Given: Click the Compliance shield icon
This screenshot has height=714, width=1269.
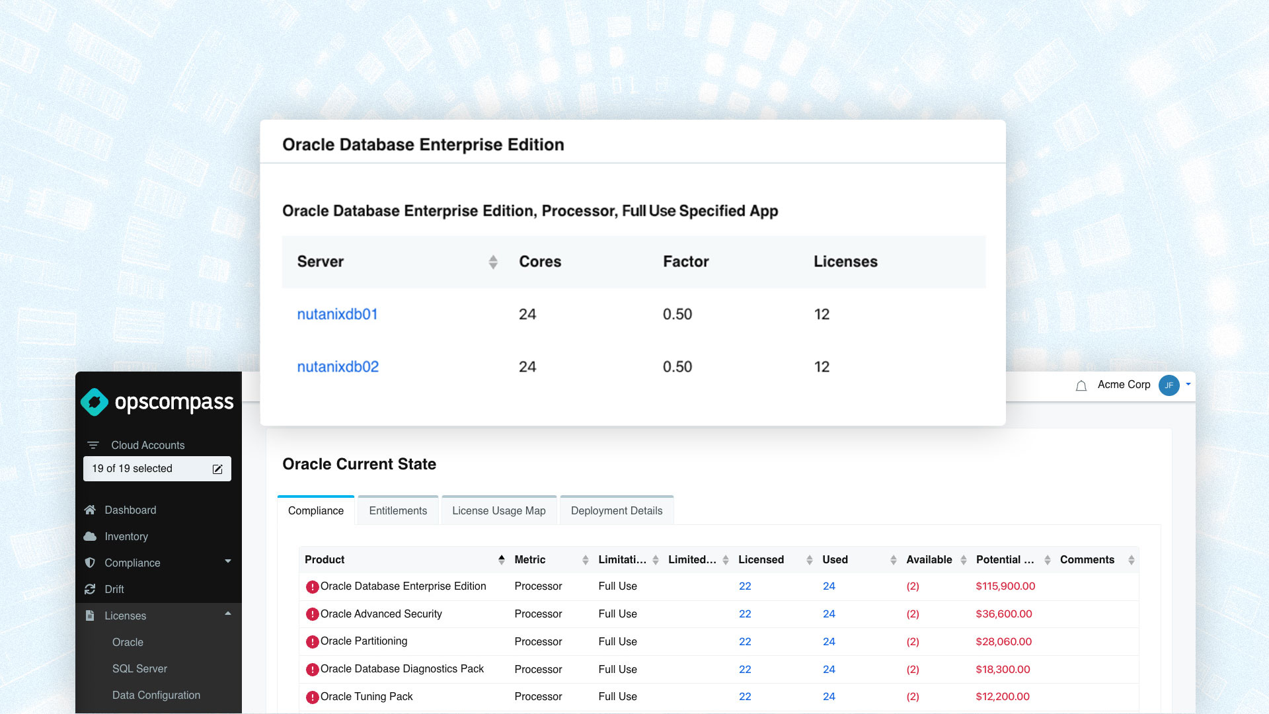Looking at the screenshot, I should click(x=91, y=563).
